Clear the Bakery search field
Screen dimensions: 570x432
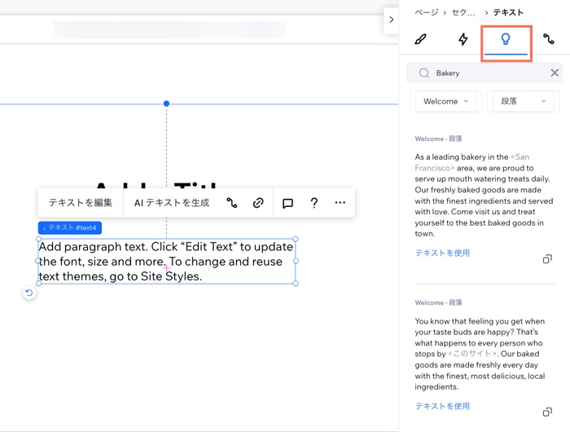pyautogui.click(x=555, y=73)
